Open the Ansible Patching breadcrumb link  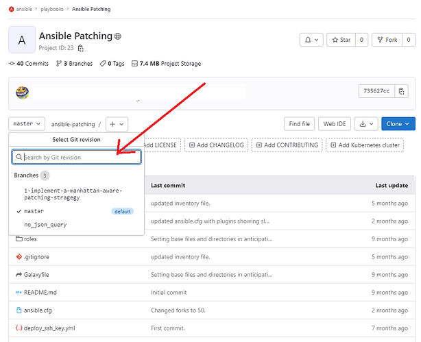[x=91, y=9]
